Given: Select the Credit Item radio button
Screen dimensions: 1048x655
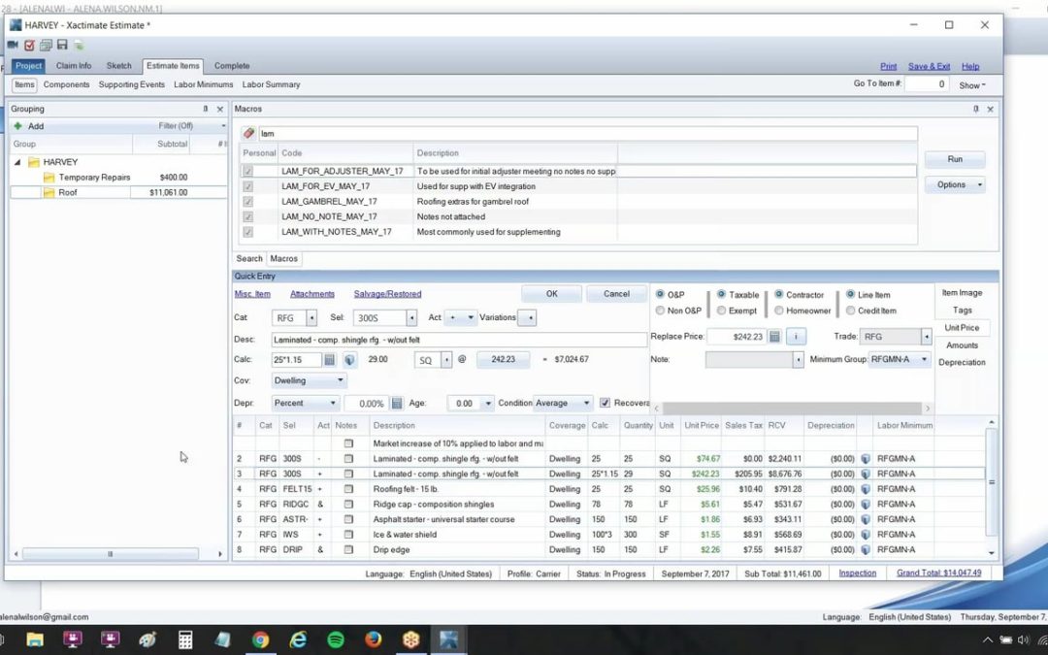Looking at the screenshot, I should click(x=850, y=311).
